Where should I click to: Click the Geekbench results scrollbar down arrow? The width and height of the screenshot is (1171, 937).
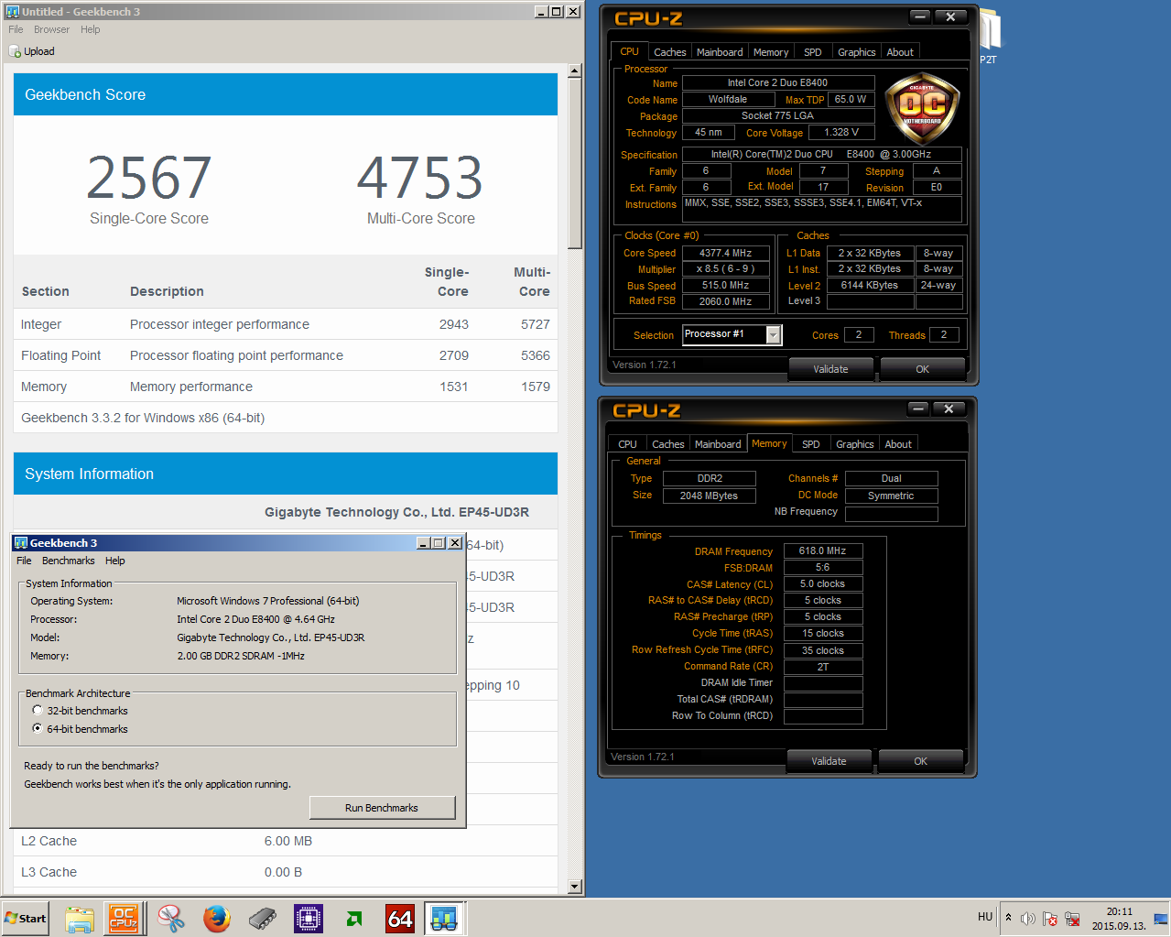tap(575, 887)
